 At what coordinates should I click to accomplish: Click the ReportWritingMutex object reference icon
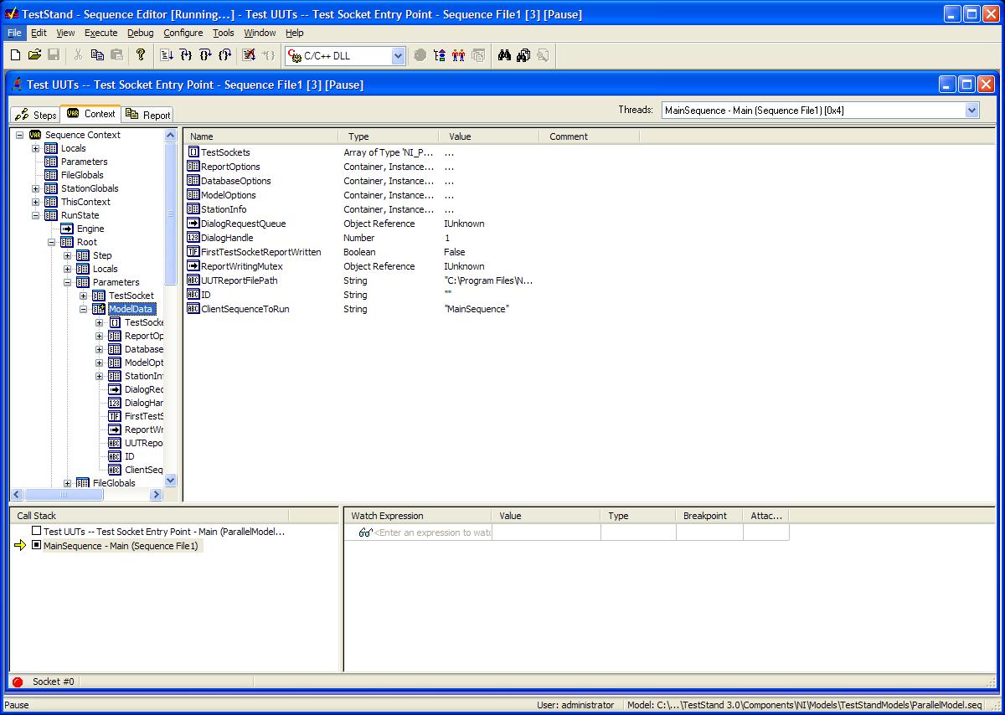(x=193, y=266)
